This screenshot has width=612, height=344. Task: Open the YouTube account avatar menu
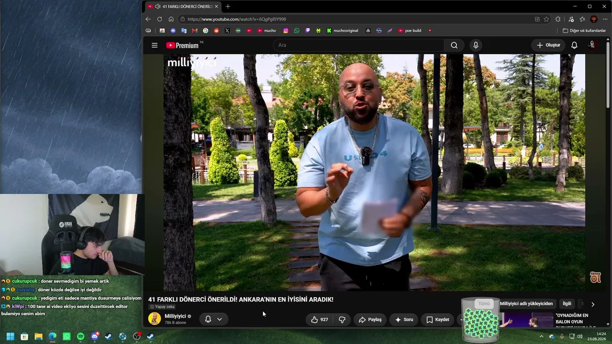tap(592, 45)
